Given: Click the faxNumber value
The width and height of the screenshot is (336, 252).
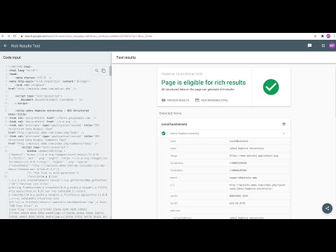Looking at the screenshot, I should click(238, 170).
